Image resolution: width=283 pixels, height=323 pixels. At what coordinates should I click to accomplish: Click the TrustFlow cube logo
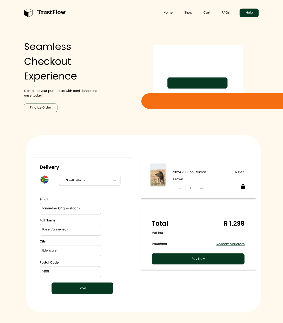coord(28,12)
